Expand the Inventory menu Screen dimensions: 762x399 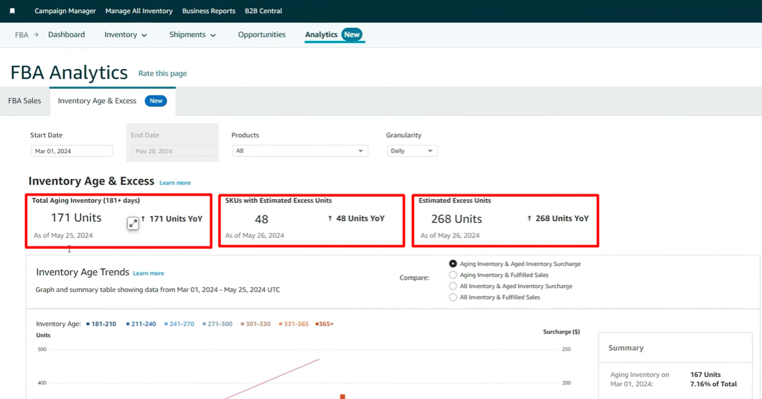[x=125, y=35]
